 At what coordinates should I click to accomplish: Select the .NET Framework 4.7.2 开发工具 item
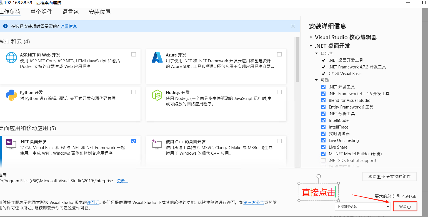point(357,67)
